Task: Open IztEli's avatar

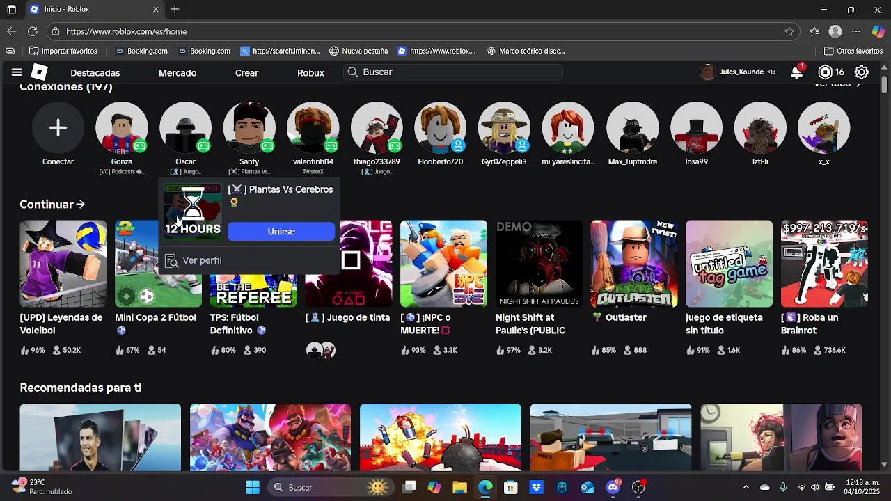Action: (x=760, y=127)
